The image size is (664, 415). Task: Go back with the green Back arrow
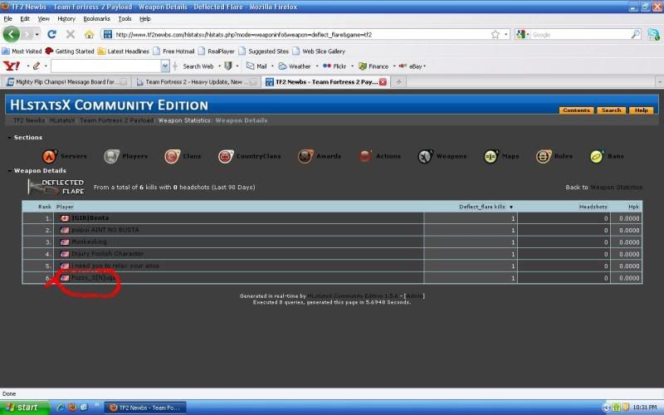coord(12,34)
